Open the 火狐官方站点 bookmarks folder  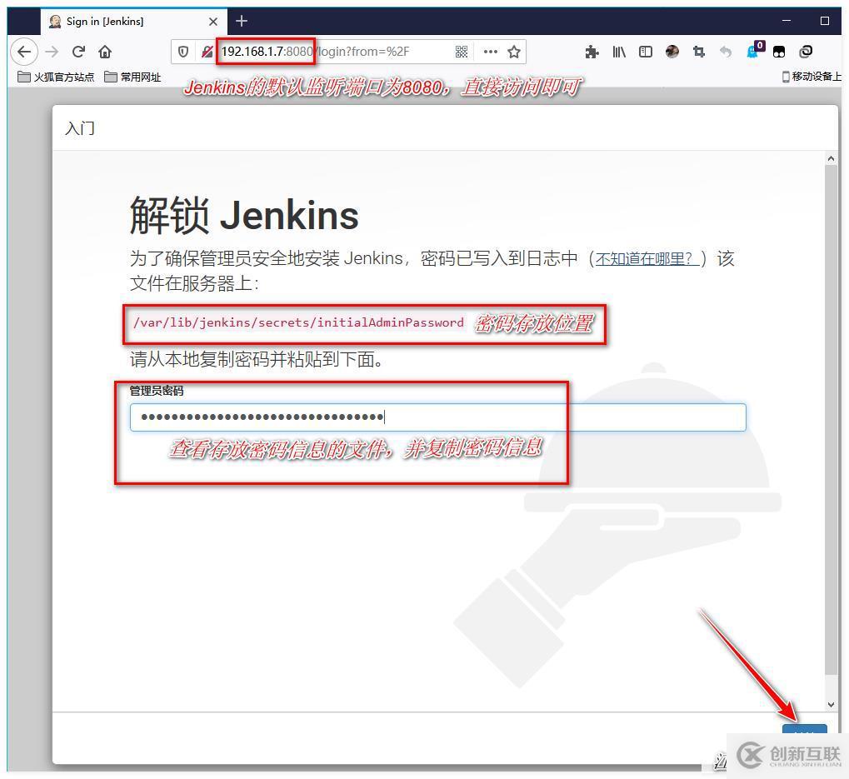point(57,77)
